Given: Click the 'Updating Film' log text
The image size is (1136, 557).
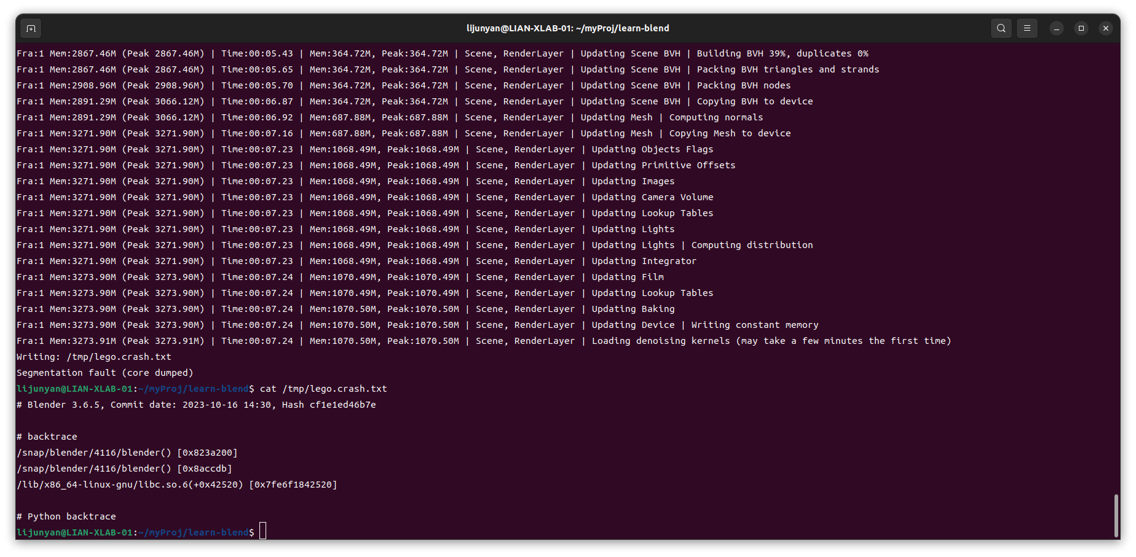Looking at the screenshot, I should tap(628, 277).
